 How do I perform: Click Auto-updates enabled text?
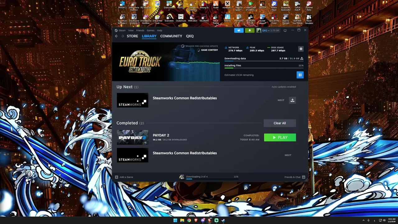284,87
